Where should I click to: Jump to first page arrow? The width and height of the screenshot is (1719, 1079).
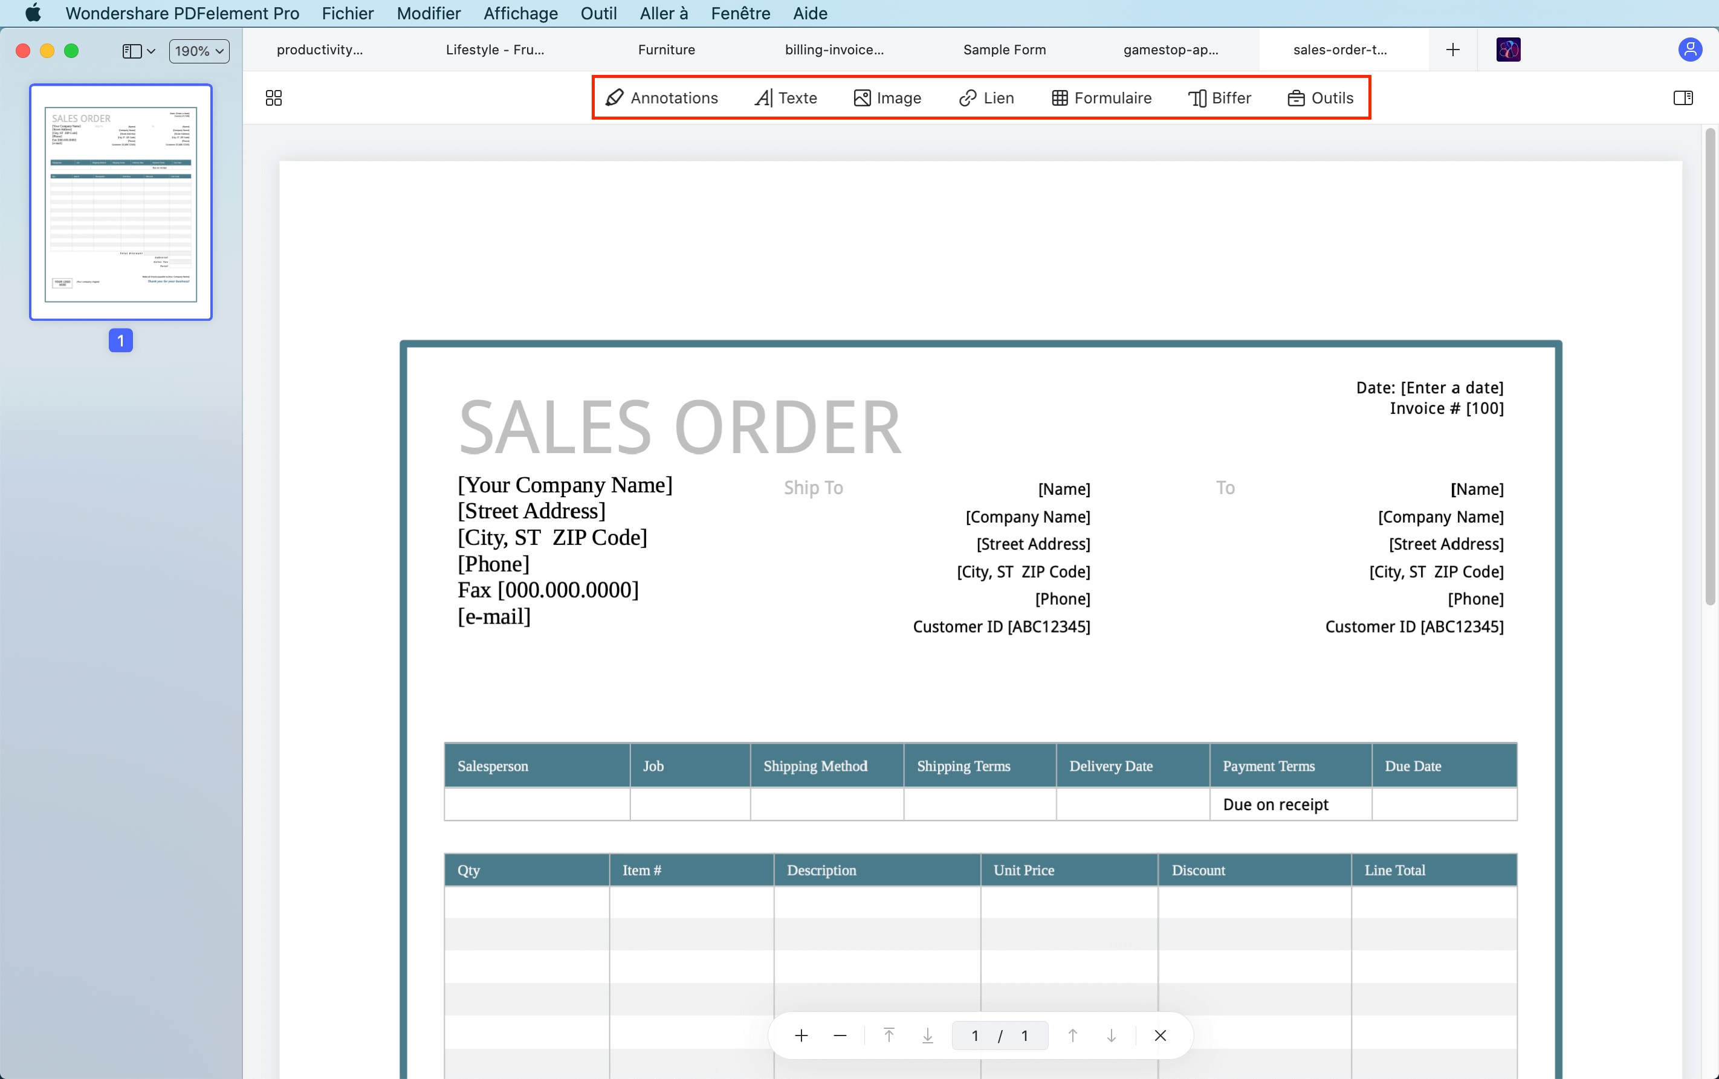click(x=889, y=1036)
